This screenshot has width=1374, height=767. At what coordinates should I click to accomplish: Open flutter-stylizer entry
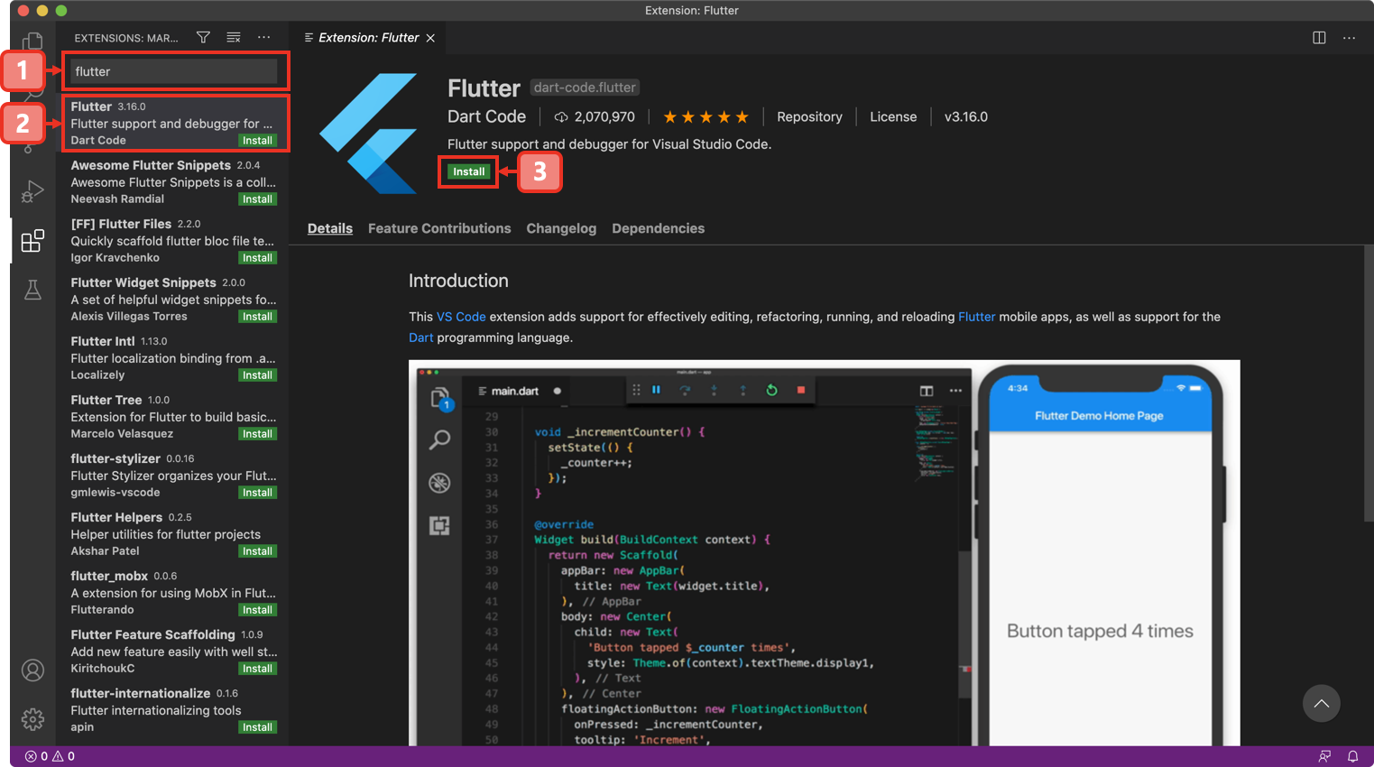coord(174,475)
